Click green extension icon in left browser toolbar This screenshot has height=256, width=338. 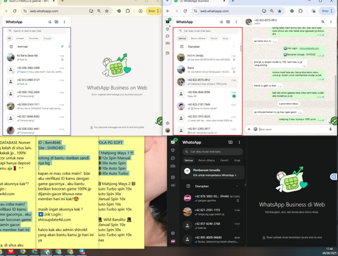pyautogui.click(x=119, y=11)
